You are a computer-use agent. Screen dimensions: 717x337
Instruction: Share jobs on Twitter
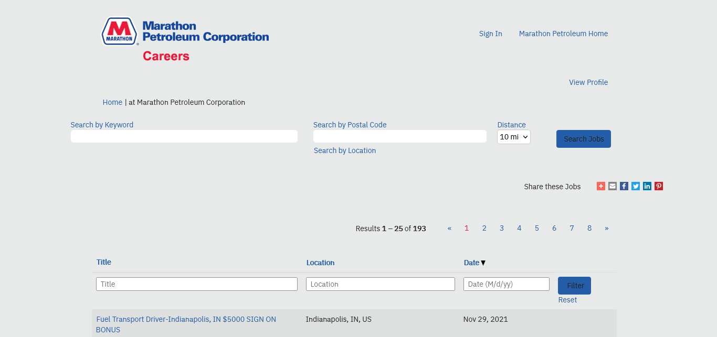tap(636, 186)
